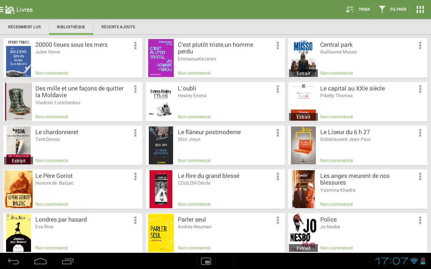Open options menu for Parler seul
Screen dimensions: 431x269
click(x=278, y=220)
